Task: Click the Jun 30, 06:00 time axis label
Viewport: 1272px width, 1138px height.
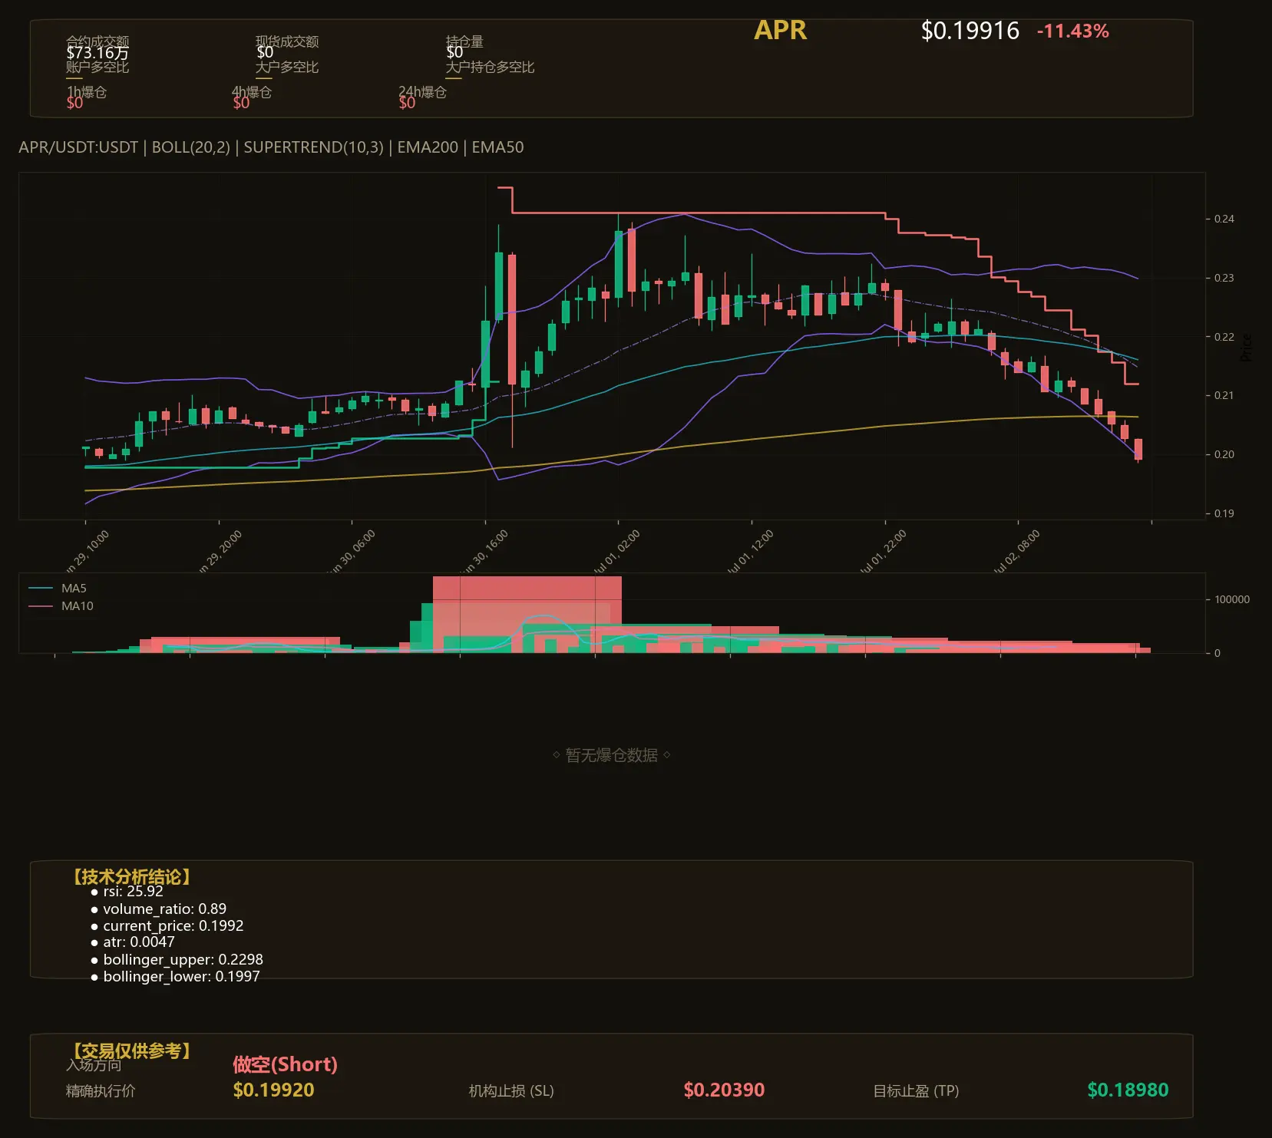Action: [351, 551]
